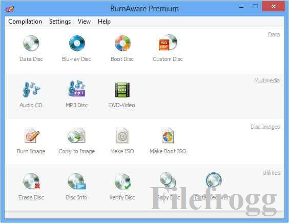The width and height of the screenshot is (289, 223).
Task: Click the Data category label
Action: tap(274, 34)
